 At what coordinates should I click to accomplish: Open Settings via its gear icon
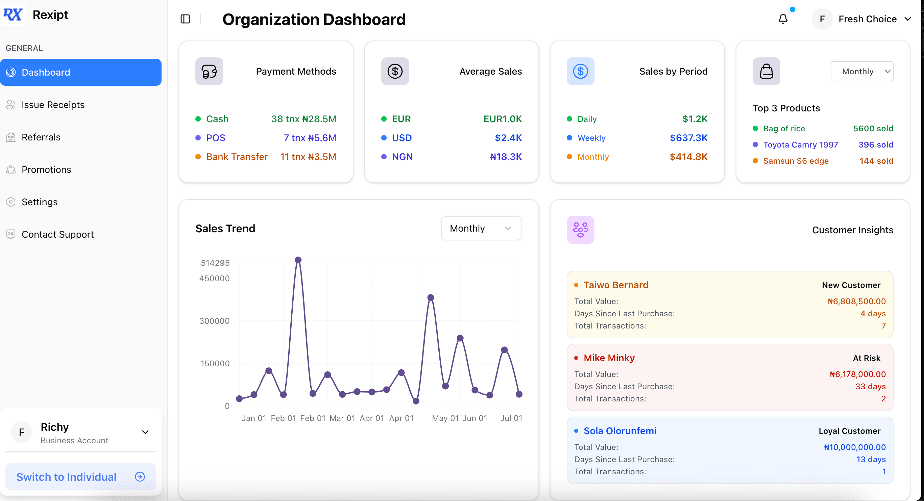tap(11, 202)
